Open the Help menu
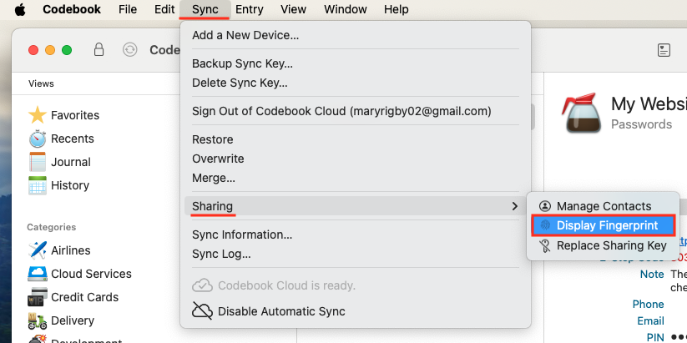The height and width of the screenshot is (343, 687). coord(396,9)
